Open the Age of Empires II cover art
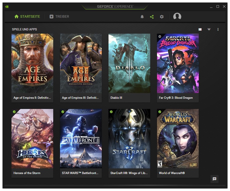This screenshot has height=191, width=230. 32,63
